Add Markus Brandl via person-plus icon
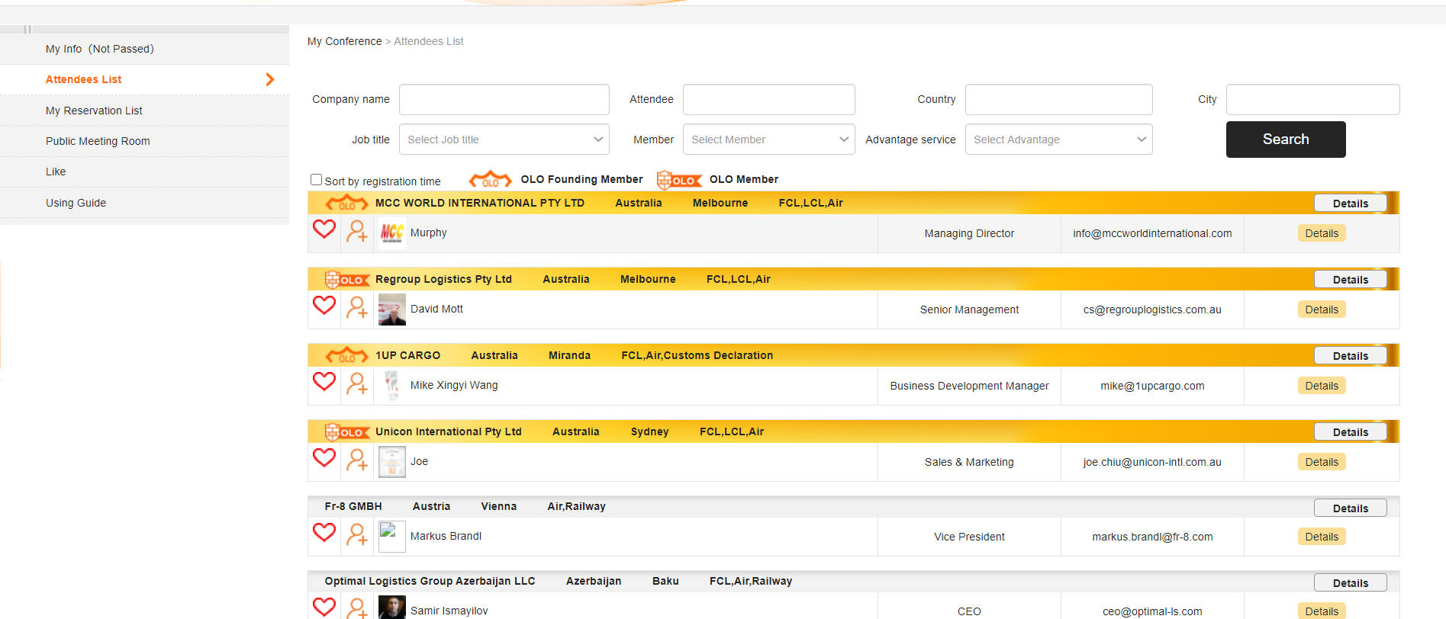This screenshot has width=1446, height=619. [x=357, y=534]
